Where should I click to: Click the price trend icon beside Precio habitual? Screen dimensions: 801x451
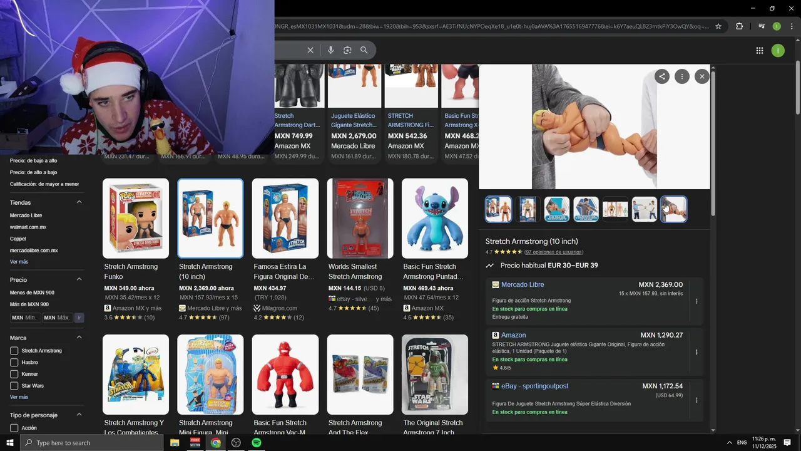point(490,266)
